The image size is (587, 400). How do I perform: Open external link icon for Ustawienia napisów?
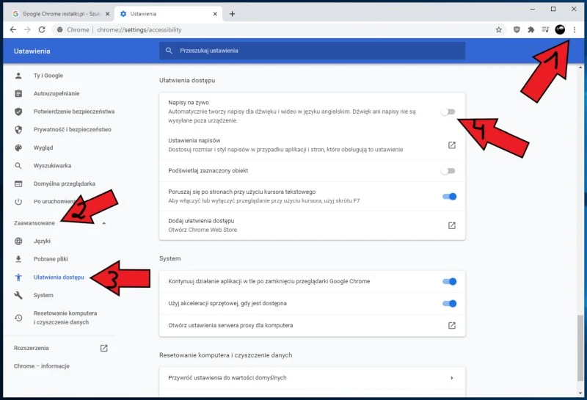coord(452,145)
